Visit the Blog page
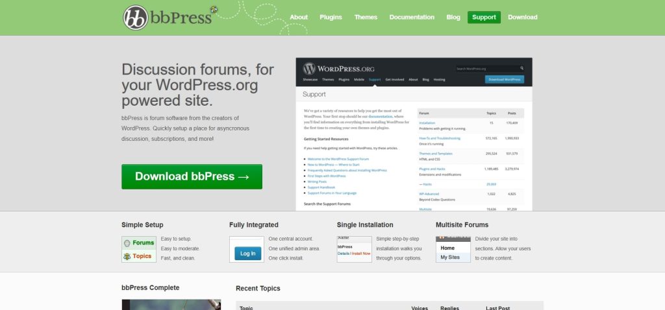 pyautogui.click(x=453, y=18)
